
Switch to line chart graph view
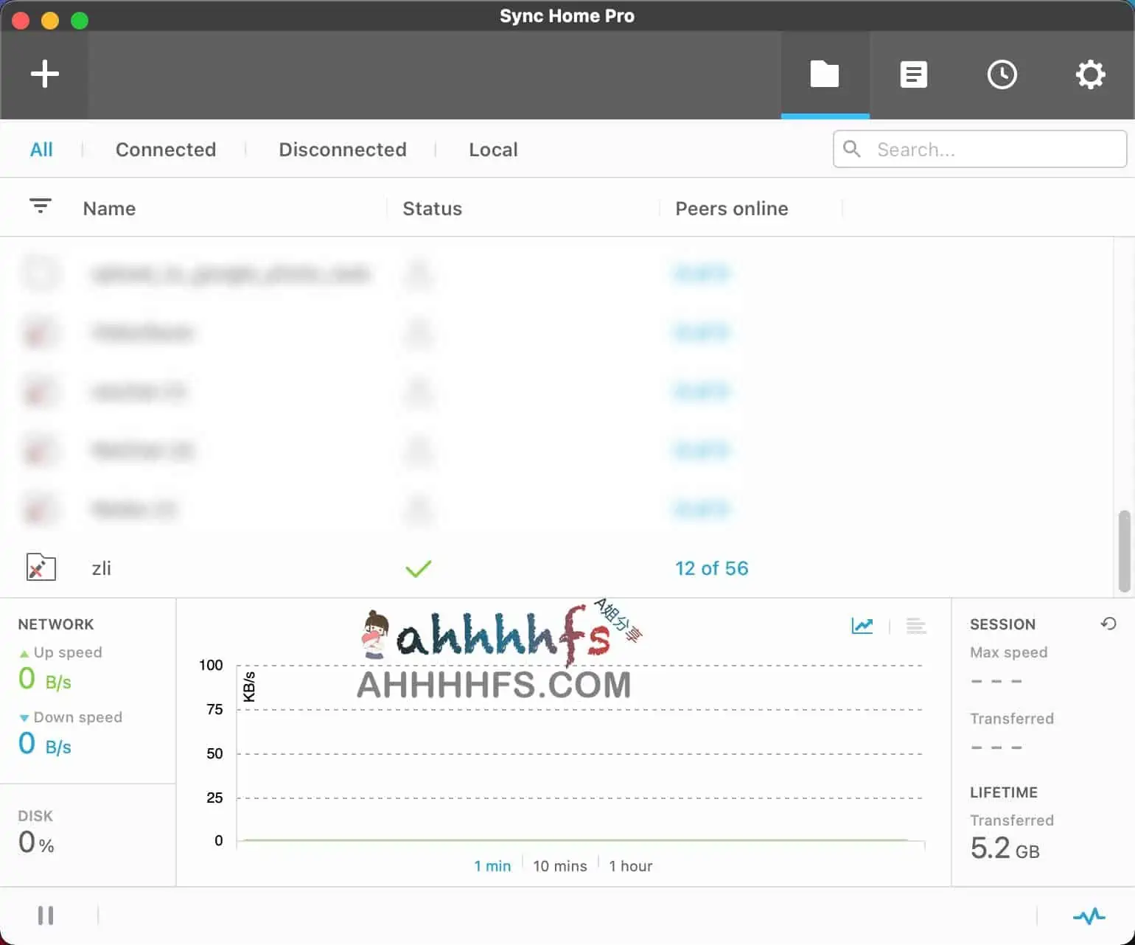coord(862,626)
